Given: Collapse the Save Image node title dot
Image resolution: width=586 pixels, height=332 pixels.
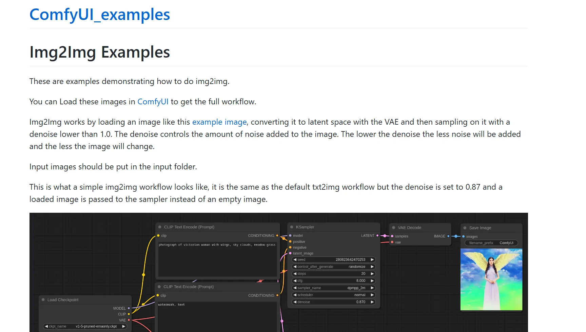Looking at the screenshot, I should click(465, 228).
